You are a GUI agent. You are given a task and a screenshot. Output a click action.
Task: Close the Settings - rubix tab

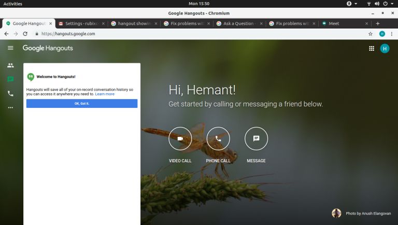[103, 23]
